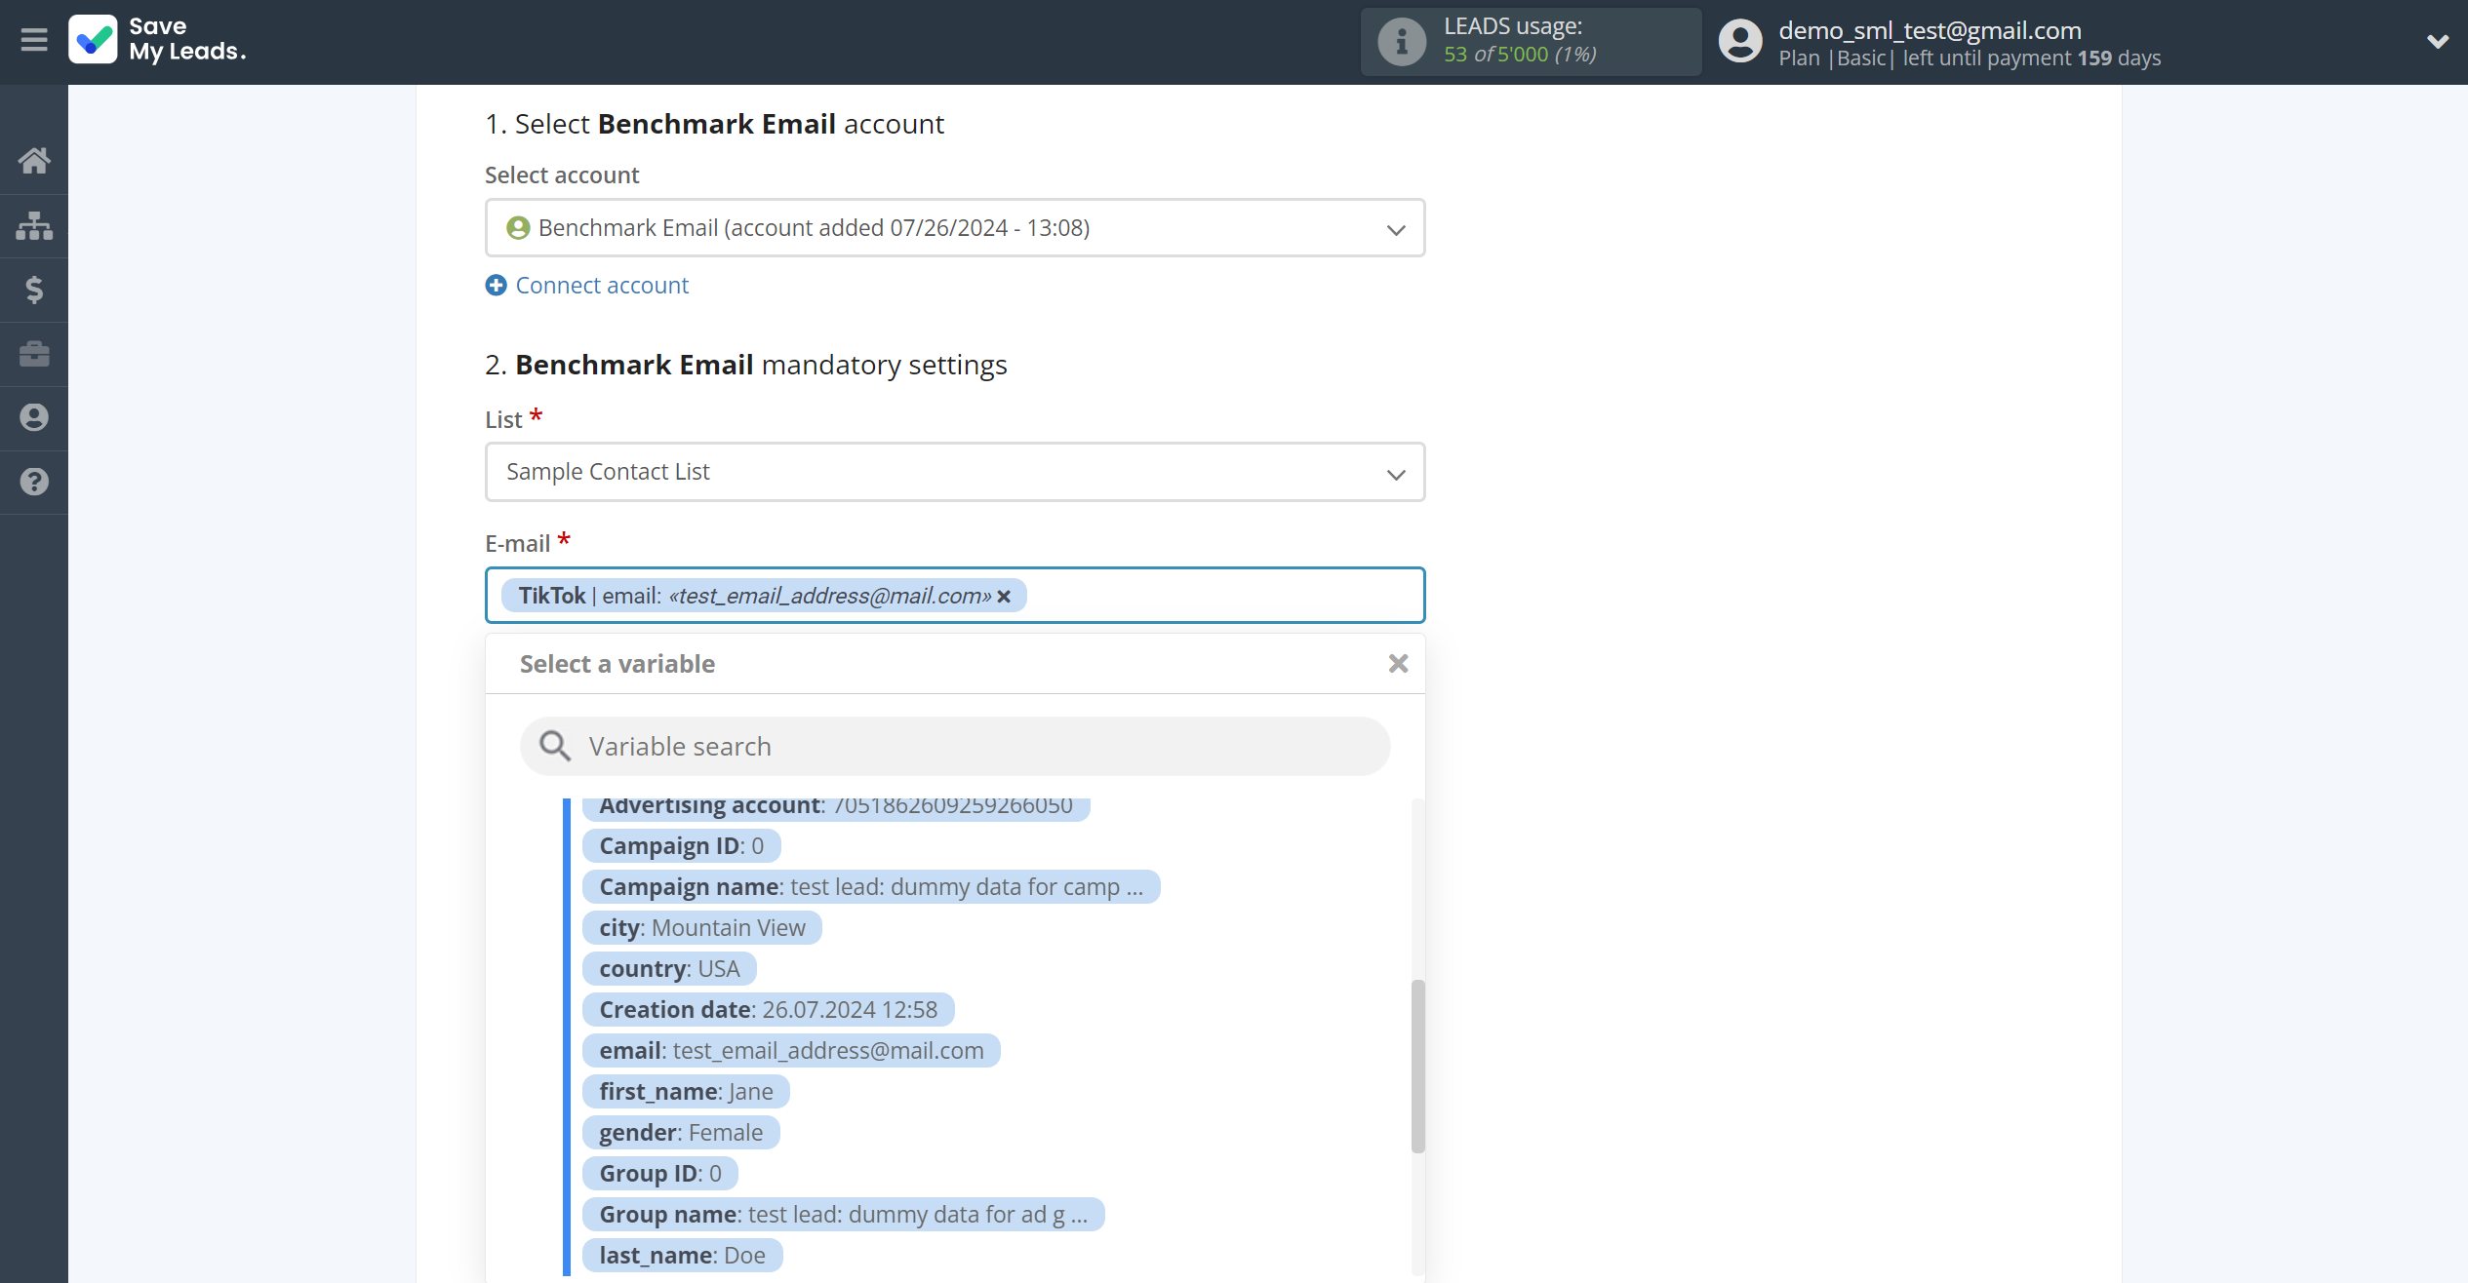Select the Group name variable
This screenshot has height=1283, width=2468.
[x=843, y=1215]
